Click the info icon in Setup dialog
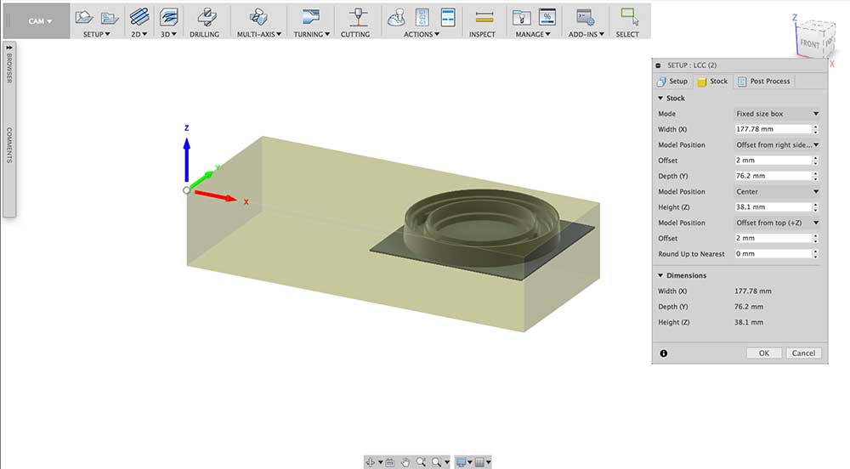 (664, 353)
